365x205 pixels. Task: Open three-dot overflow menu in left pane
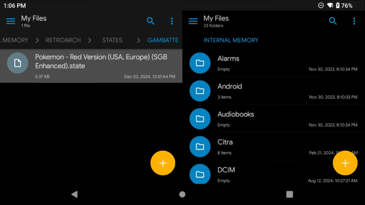pos(172,21)
